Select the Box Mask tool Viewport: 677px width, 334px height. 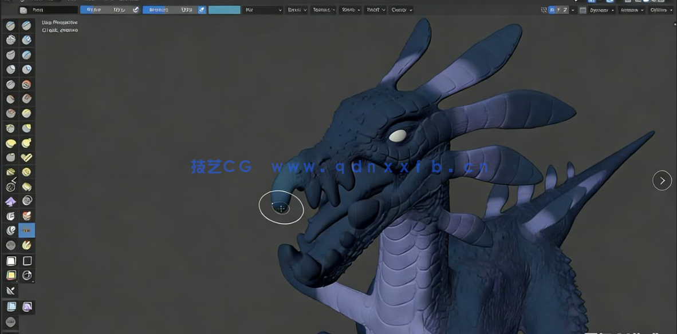click(x=10, y=260)
